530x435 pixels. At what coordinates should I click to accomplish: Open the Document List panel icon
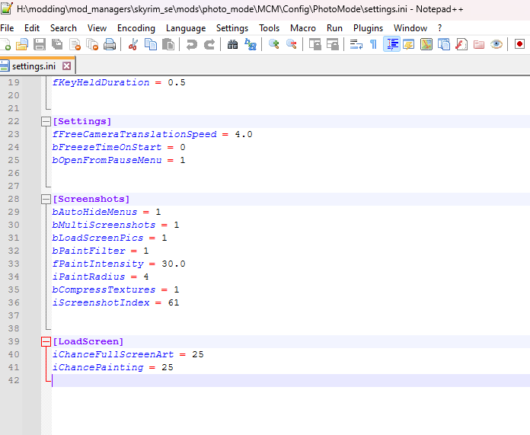(x=444, y=44)
